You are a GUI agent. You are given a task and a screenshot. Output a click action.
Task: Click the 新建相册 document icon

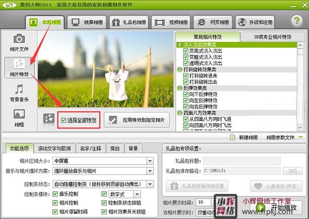[x=233, y=137]
